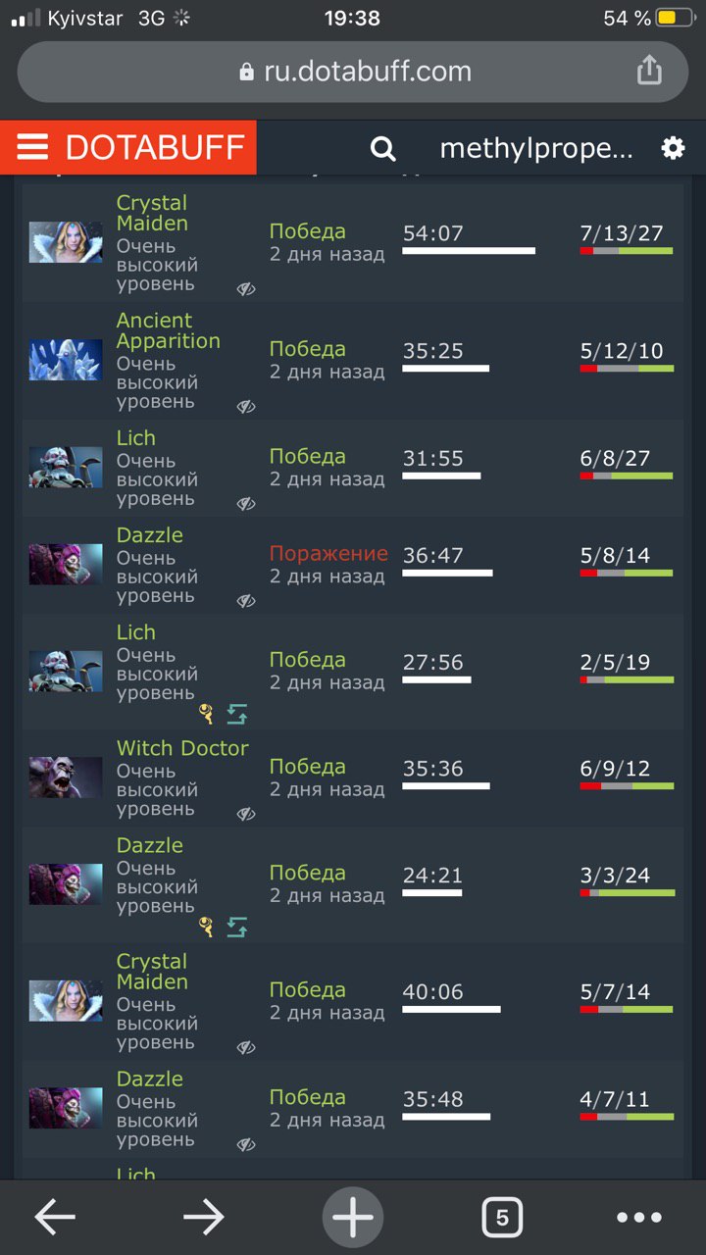Click role swap icon on 27:56 Lich match
This screenshot has height=1255, width=706.
click(x=237, y=714)
